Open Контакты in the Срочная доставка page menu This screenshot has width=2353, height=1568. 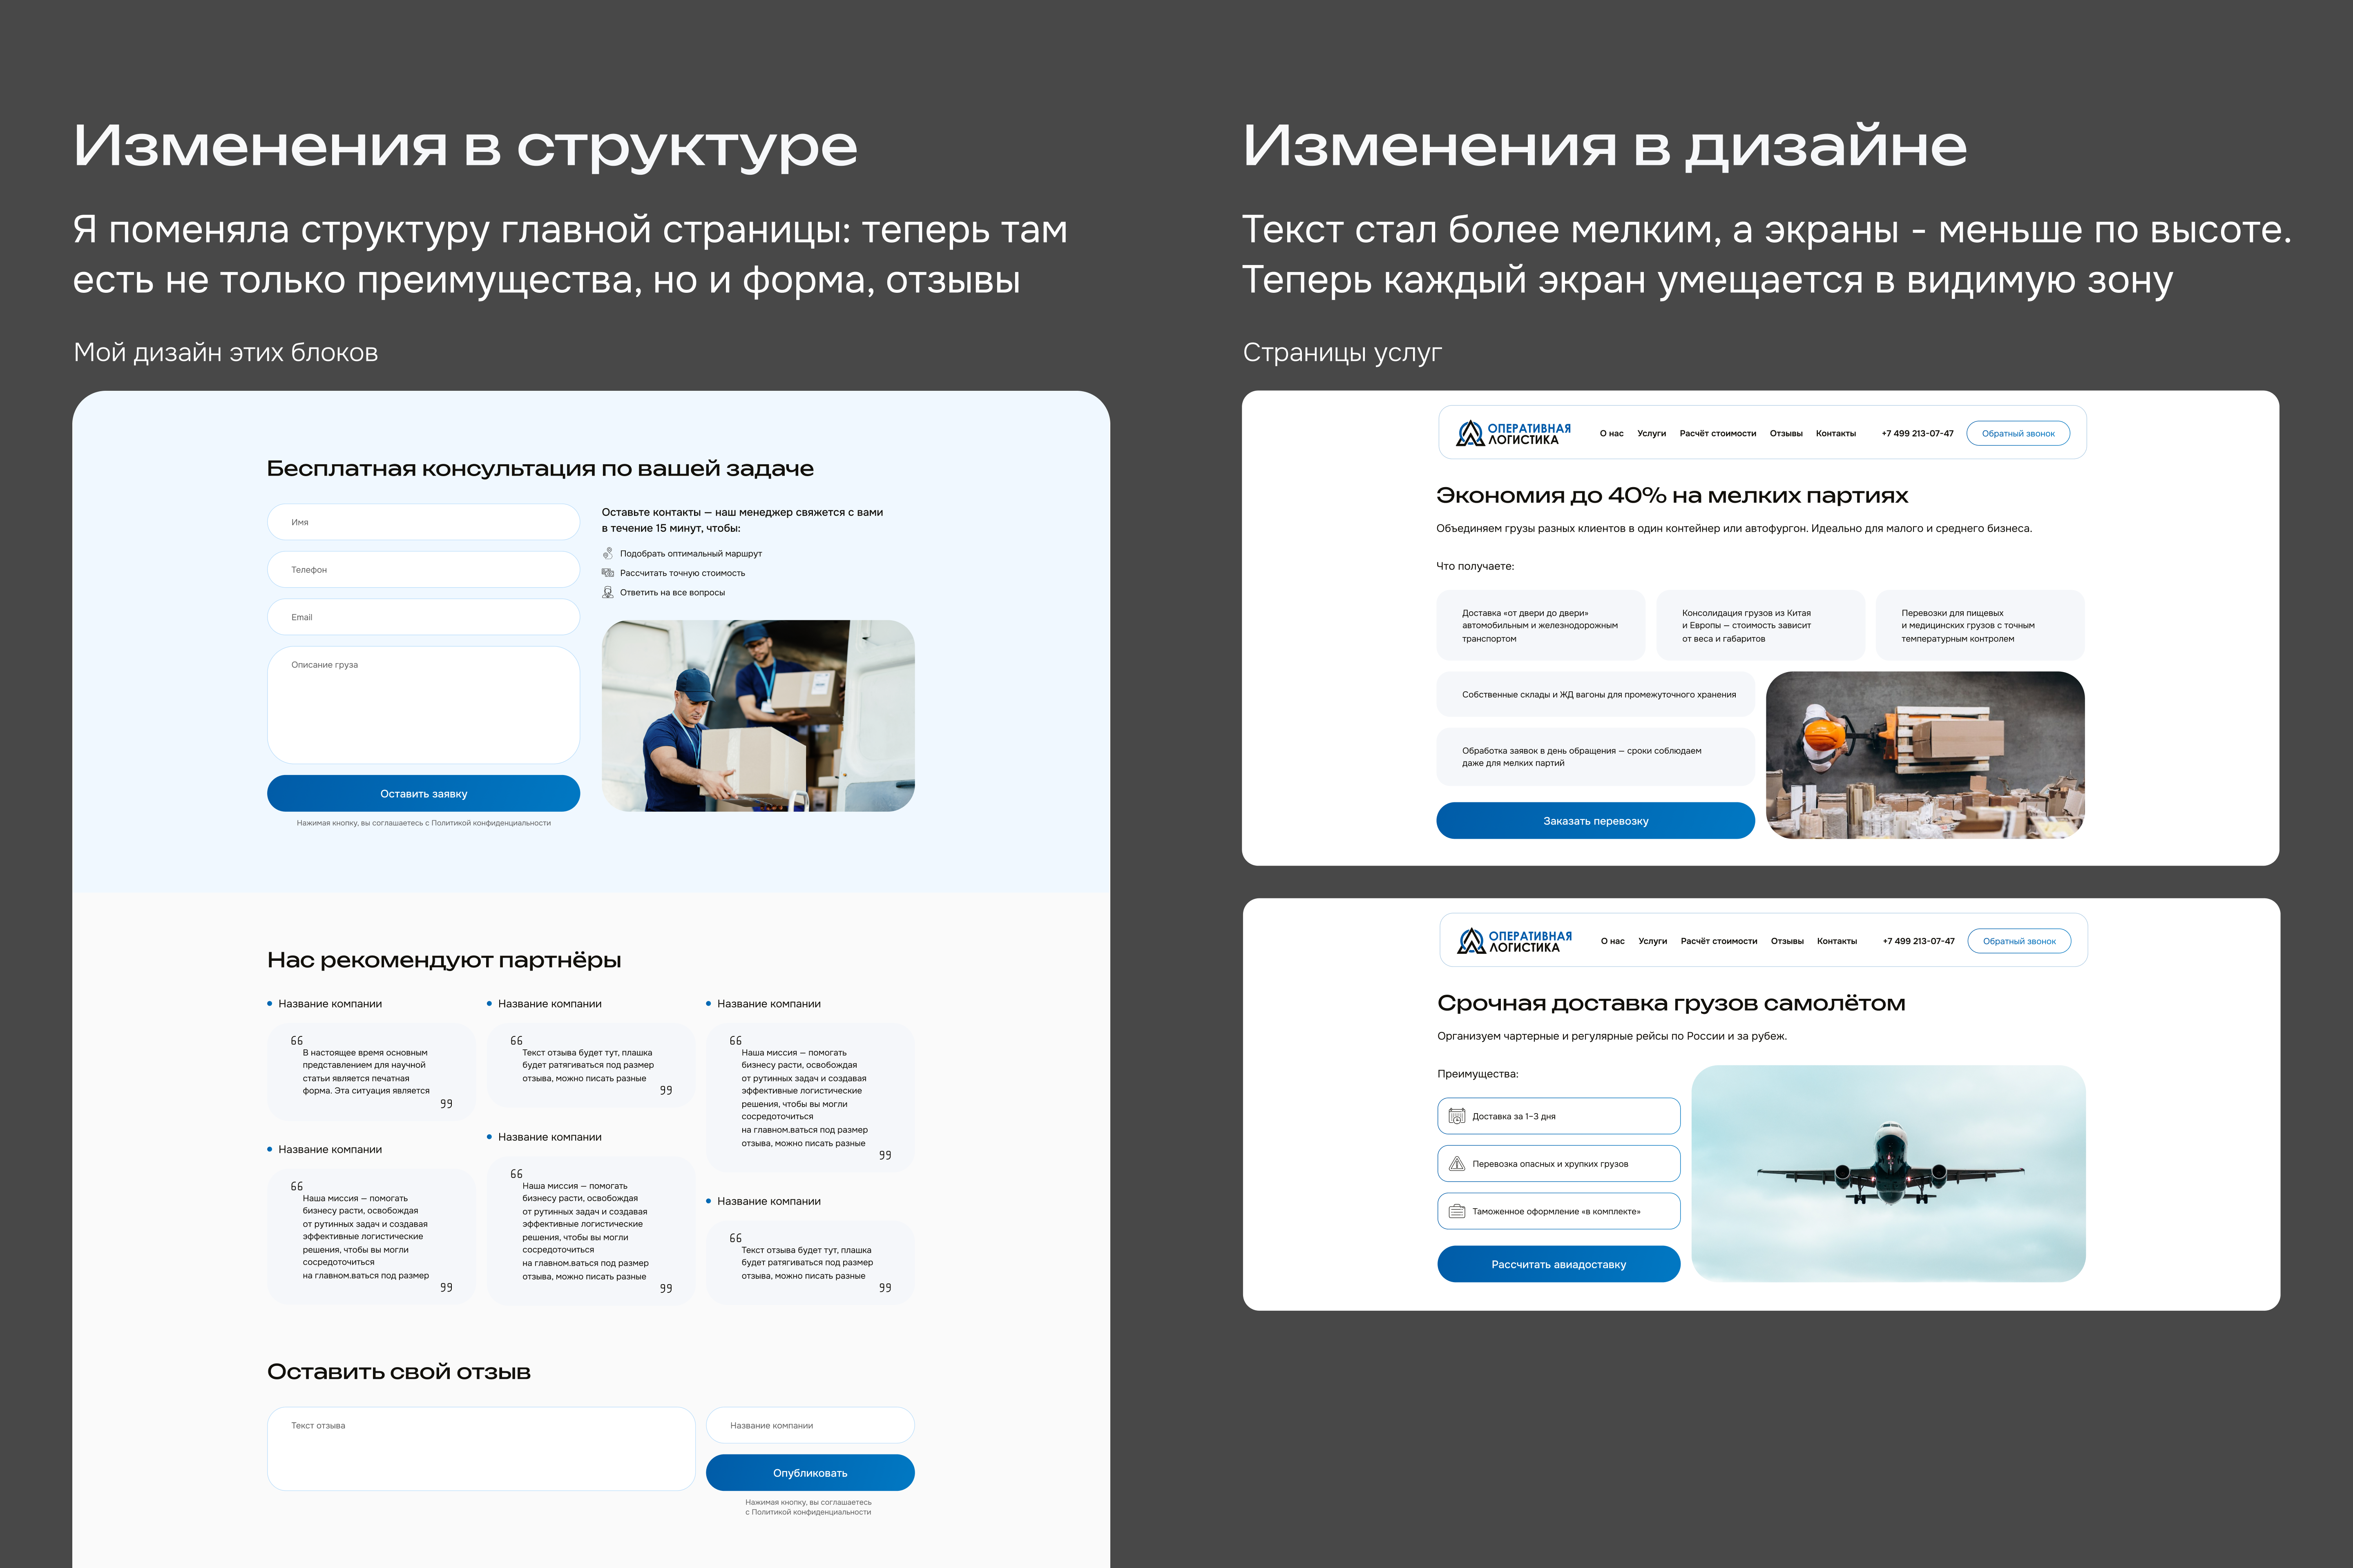pyautogui.click(x=1837, y=941)
